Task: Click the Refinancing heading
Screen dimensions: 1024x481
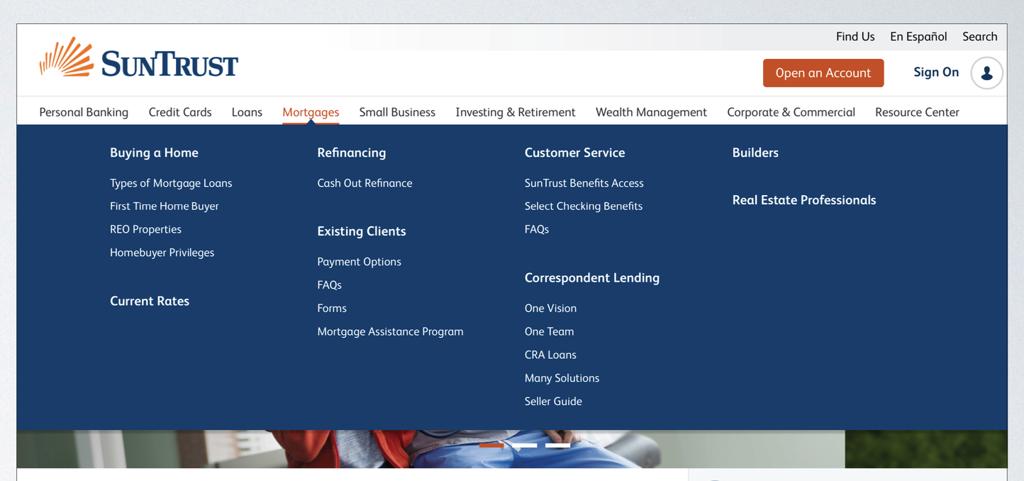Action: click(352, 153)
